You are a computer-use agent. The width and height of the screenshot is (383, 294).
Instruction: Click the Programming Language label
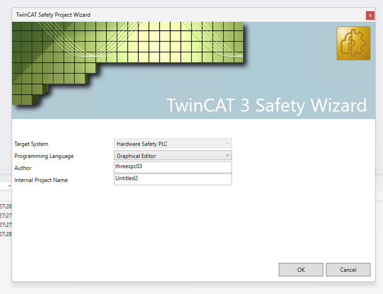coord(44,156)
